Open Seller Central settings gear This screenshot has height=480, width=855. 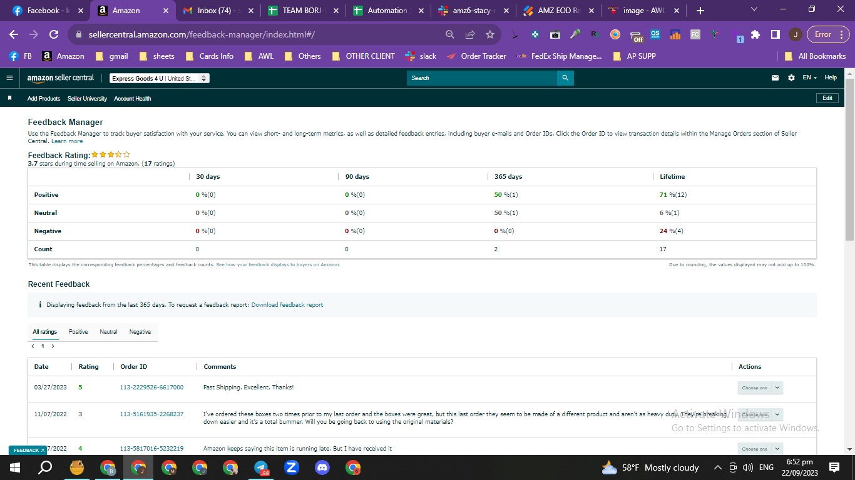coord(791,78)
